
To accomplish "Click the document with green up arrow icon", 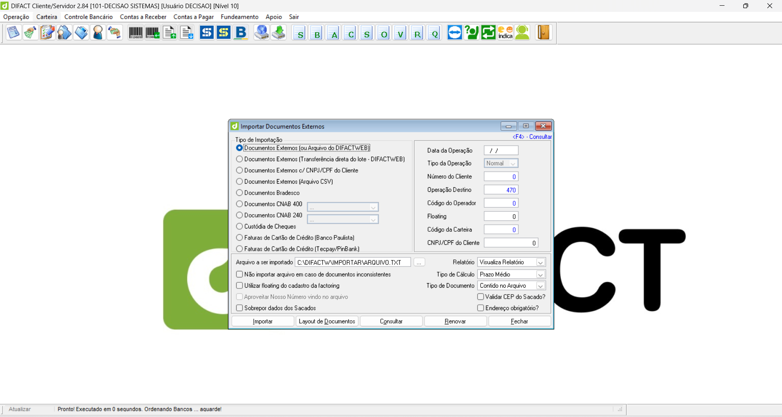I will pos(170,32).
